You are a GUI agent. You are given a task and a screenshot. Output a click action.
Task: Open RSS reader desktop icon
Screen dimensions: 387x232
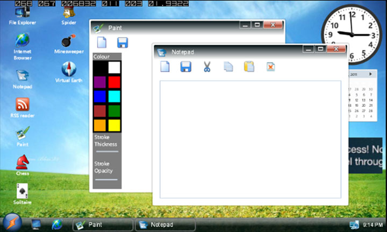click(23, 107)
